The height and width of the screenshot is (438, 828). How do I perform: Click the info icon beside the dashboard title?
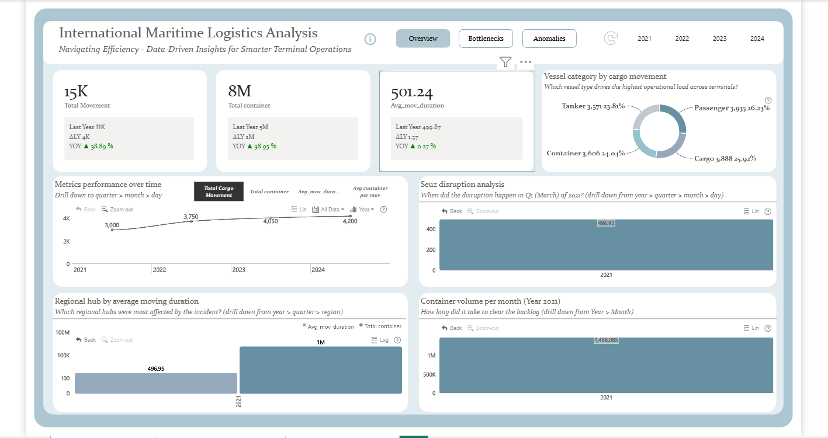tap(370, 39)
